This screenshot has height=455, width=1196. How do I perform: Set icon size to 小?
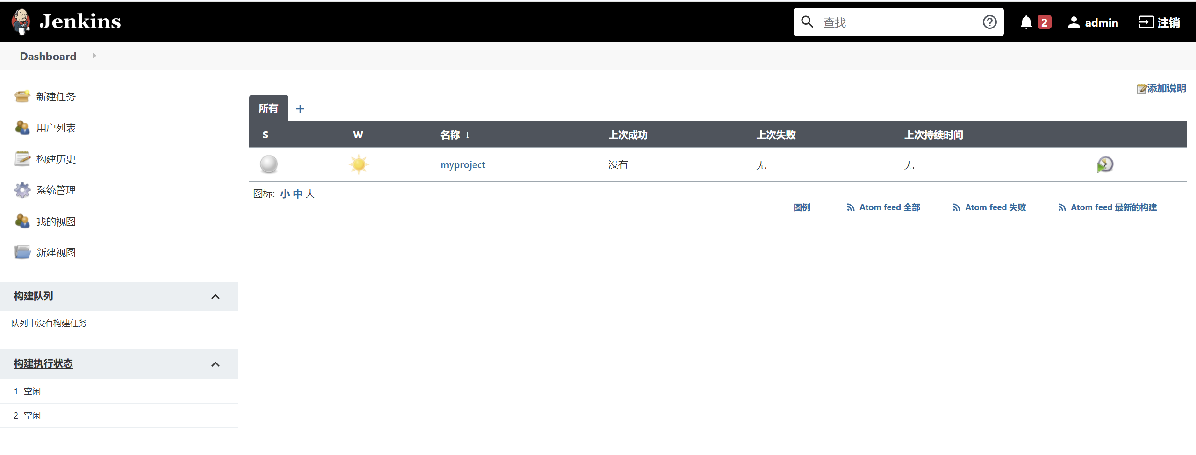pos(285,194)
